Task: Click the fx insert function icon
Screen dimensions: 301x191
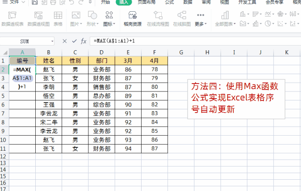Action: [83, 41]
